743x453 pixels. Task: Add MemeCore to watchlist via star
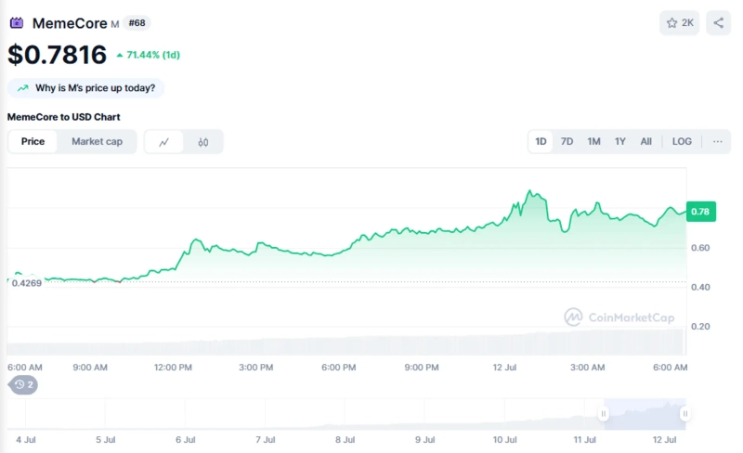coord(680,23)
